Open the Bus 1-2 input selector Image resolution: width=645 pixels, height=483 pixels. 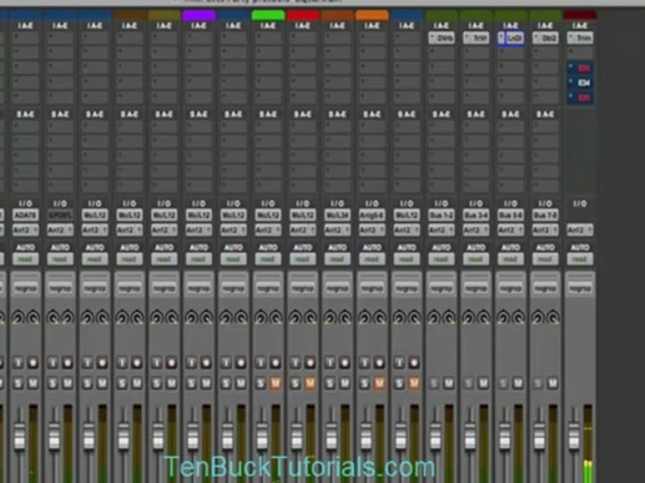[x=441, y=215]
